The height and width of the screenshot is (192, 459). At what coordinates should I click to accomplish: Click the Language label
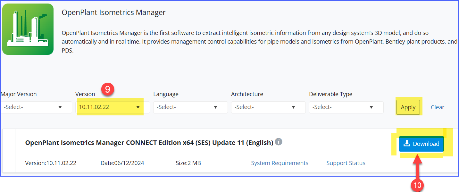coord(166,94)
